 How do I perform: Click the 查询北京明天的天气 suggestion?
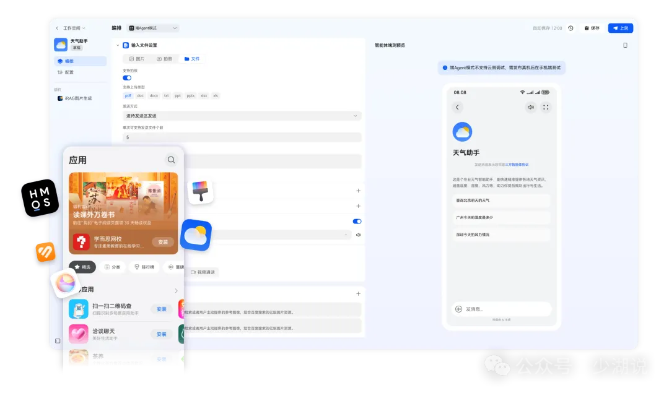(x=501, y=201)
